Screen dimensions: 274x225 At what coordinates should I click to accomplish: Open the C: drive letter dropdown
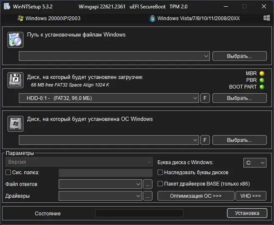click(255, 163)
